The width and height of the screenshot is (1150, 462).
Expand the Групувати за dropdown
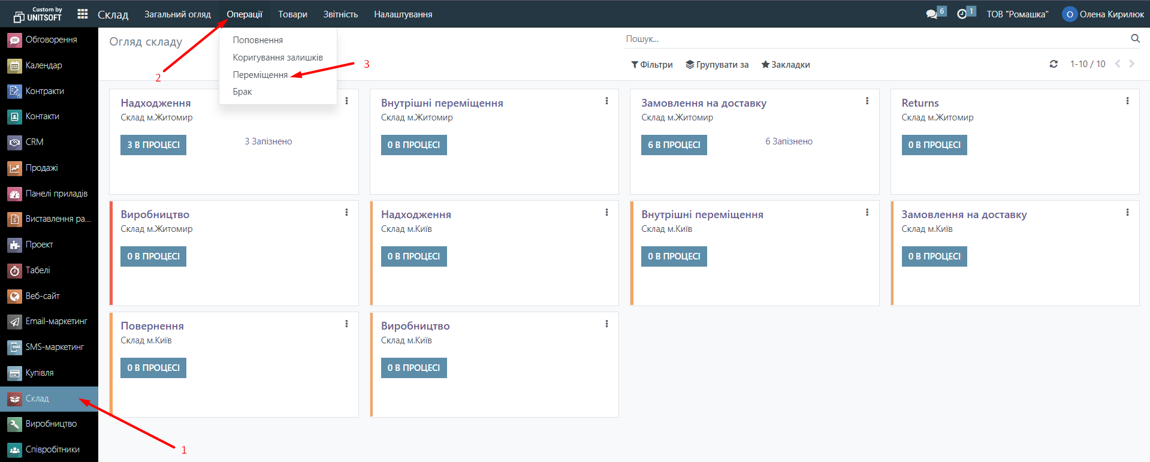click(x=717, y=65)
